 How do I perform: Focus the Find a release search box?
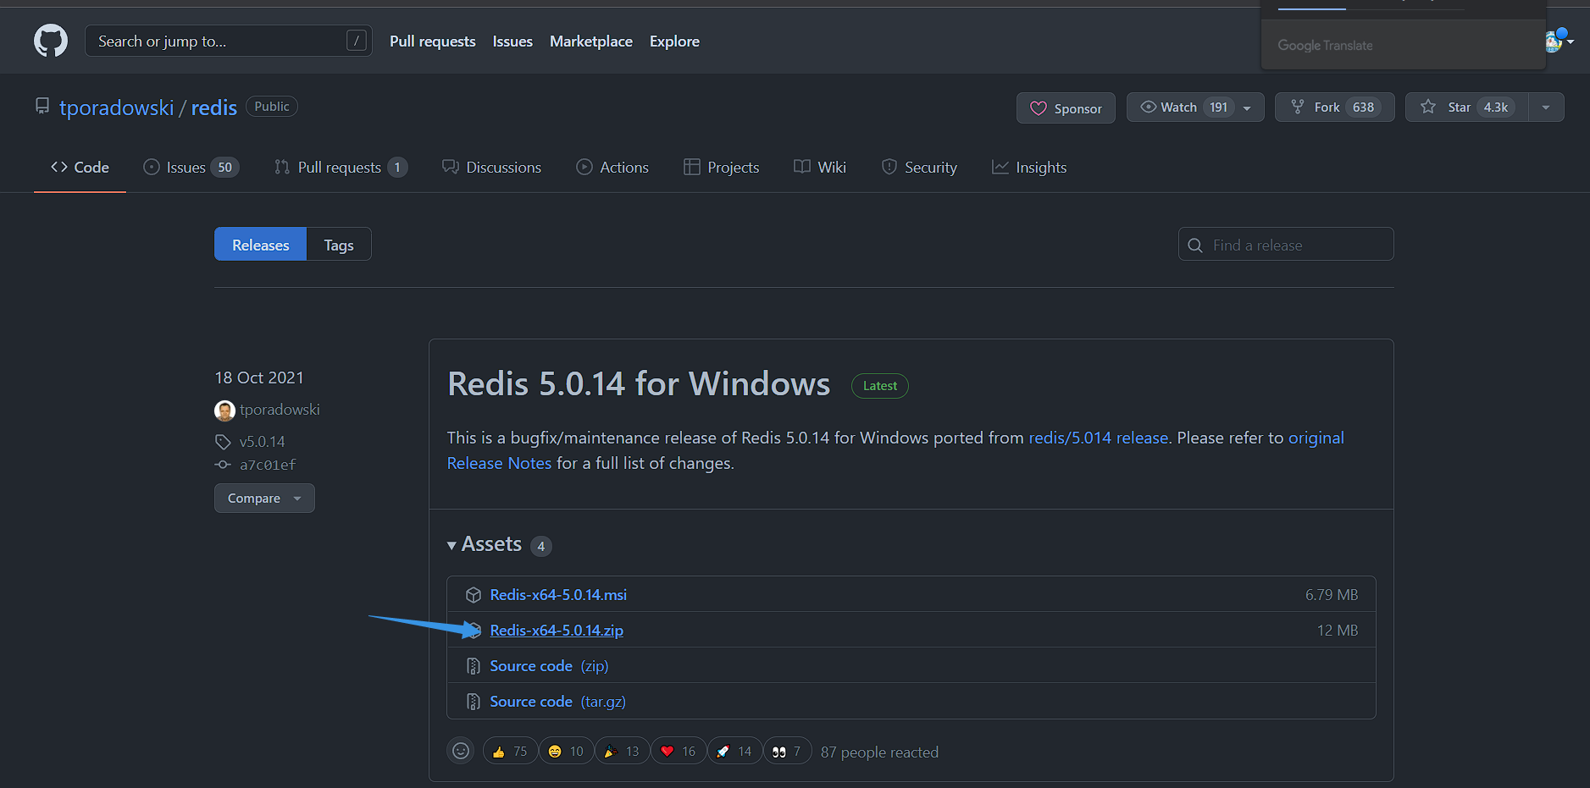pos(1286,245)
